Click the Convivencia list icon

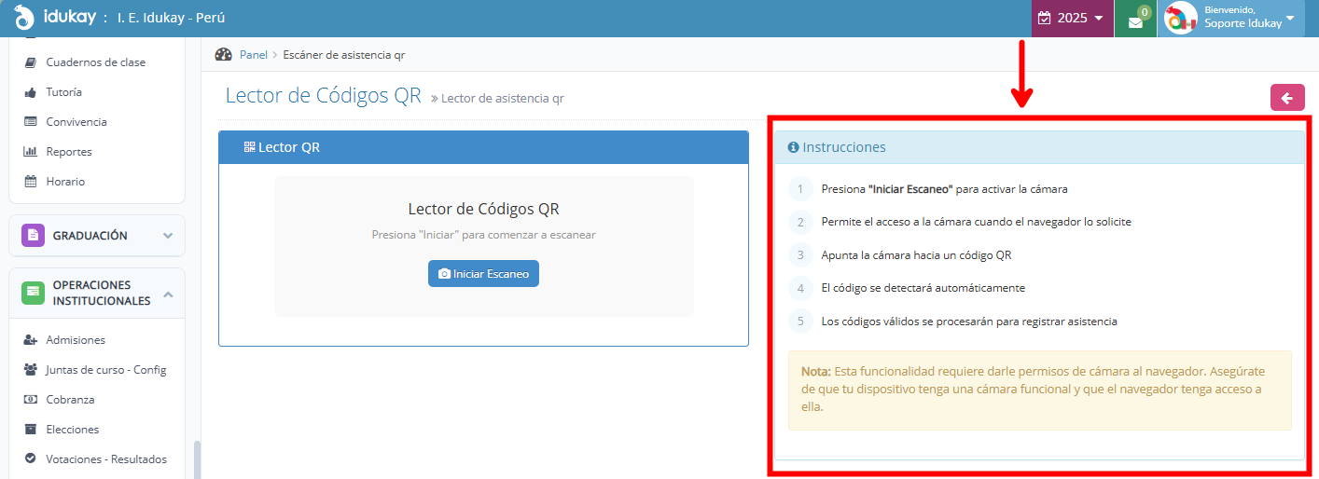coord(30,122)
